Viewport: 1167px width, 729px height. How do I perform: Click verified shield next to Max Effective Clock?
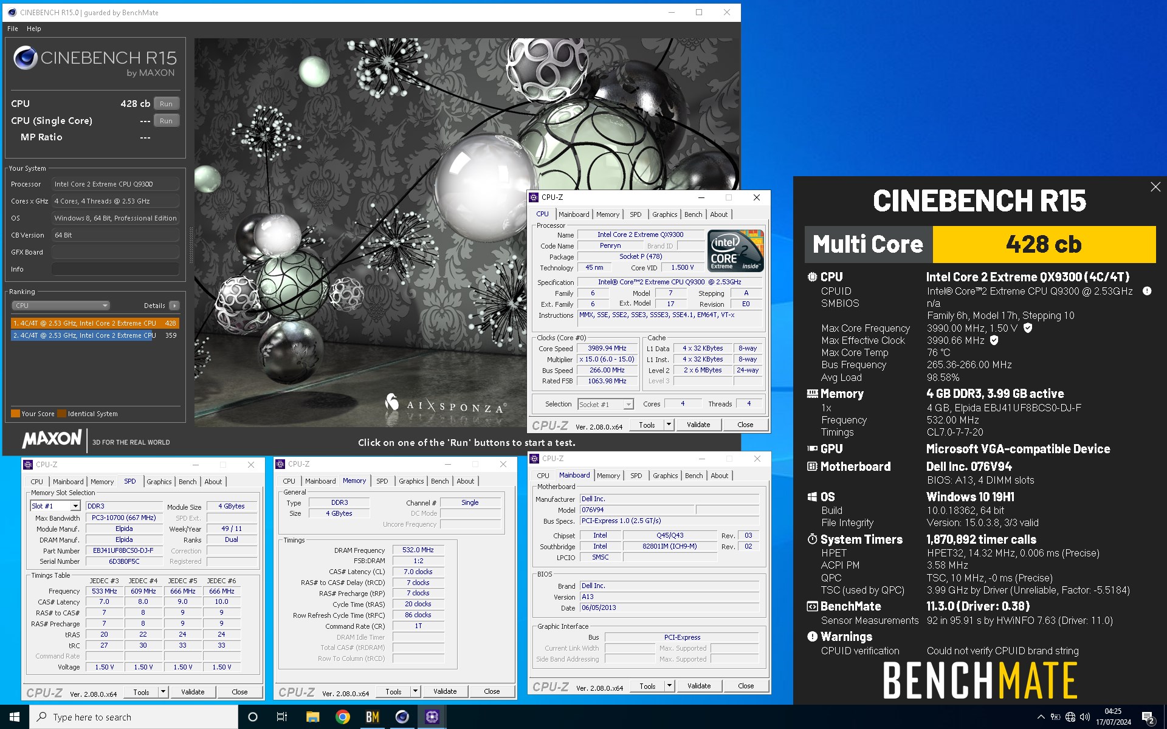coord(994,340)
